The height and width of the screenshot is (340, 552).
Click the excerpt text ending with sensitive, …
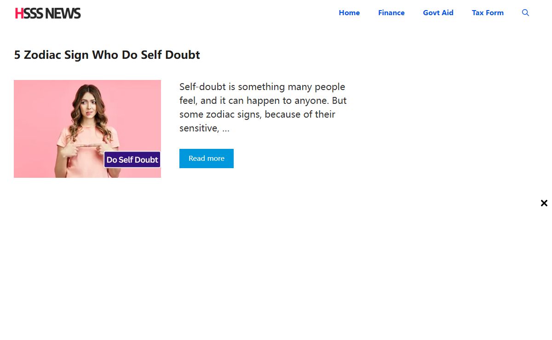pyautogui.click(x=204, y=128)
